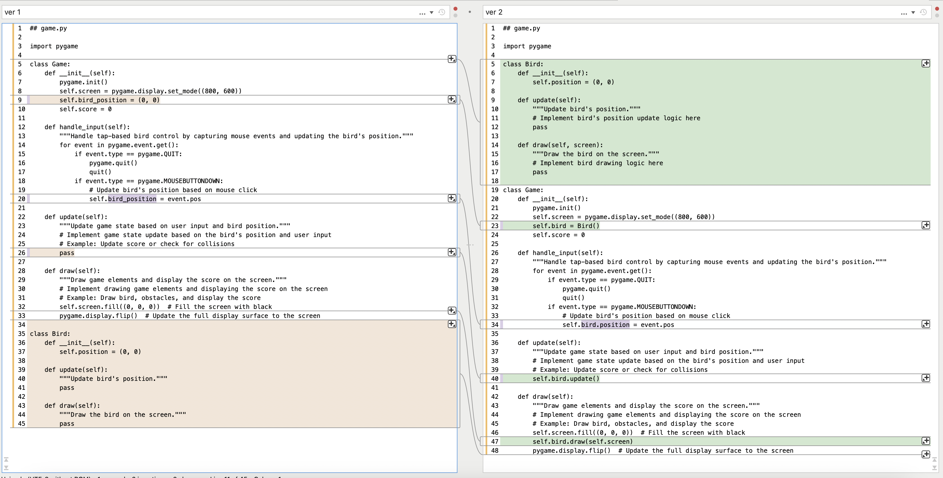Click the plus icon below ver 2 line 48
943x478 pixels.
tap(926, 454)
